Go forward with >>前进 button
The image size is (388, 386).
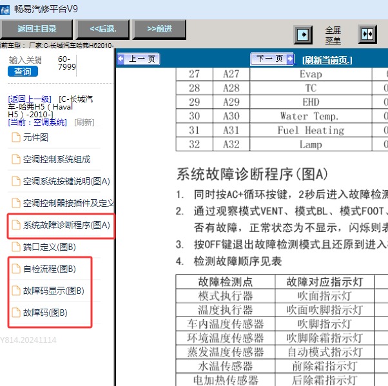159,29
